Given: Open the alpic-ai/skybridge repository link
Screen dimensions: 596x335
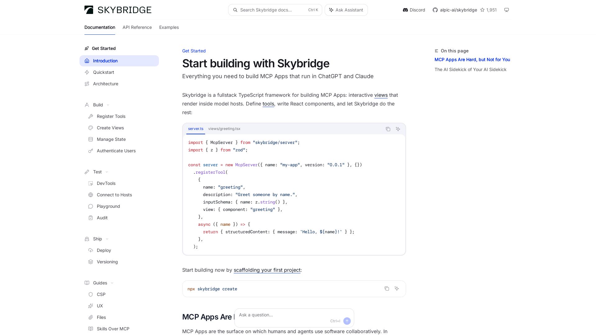Looking at the screenshot, I should click(x=458, y=10).
